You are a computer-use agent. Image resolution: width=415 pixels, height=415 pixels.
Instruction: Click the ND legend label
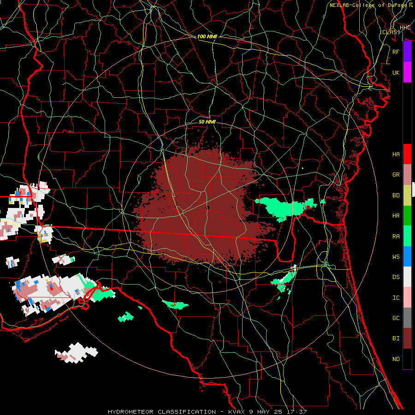396,359
